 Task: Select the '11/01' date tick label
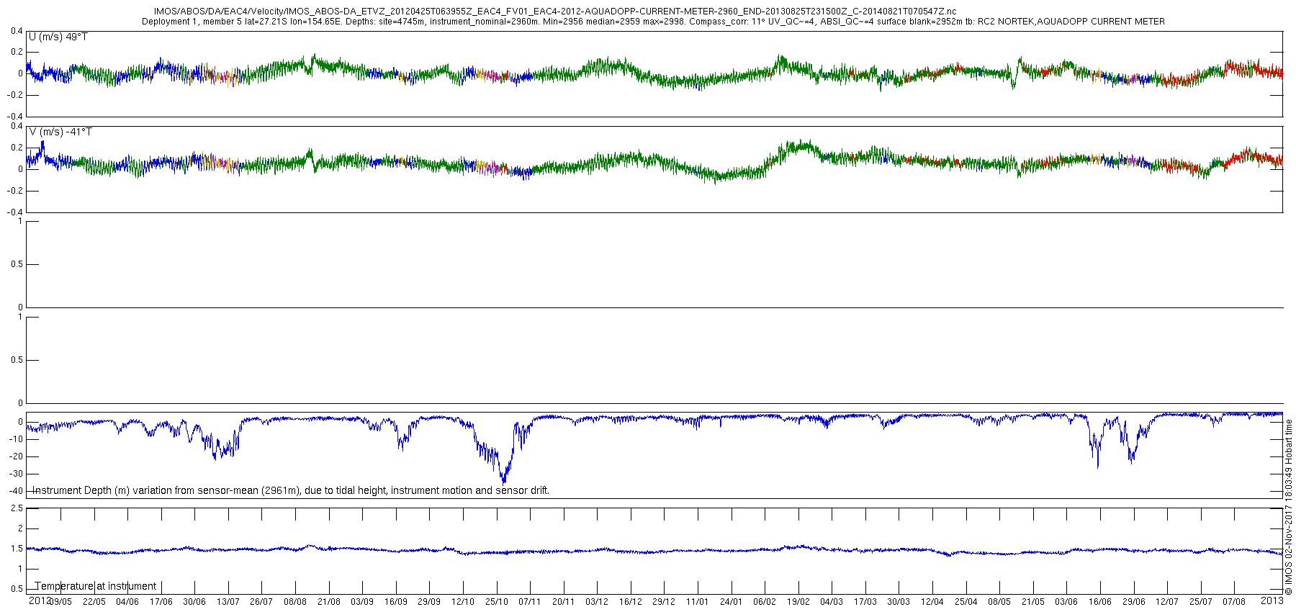coord(698,602)
